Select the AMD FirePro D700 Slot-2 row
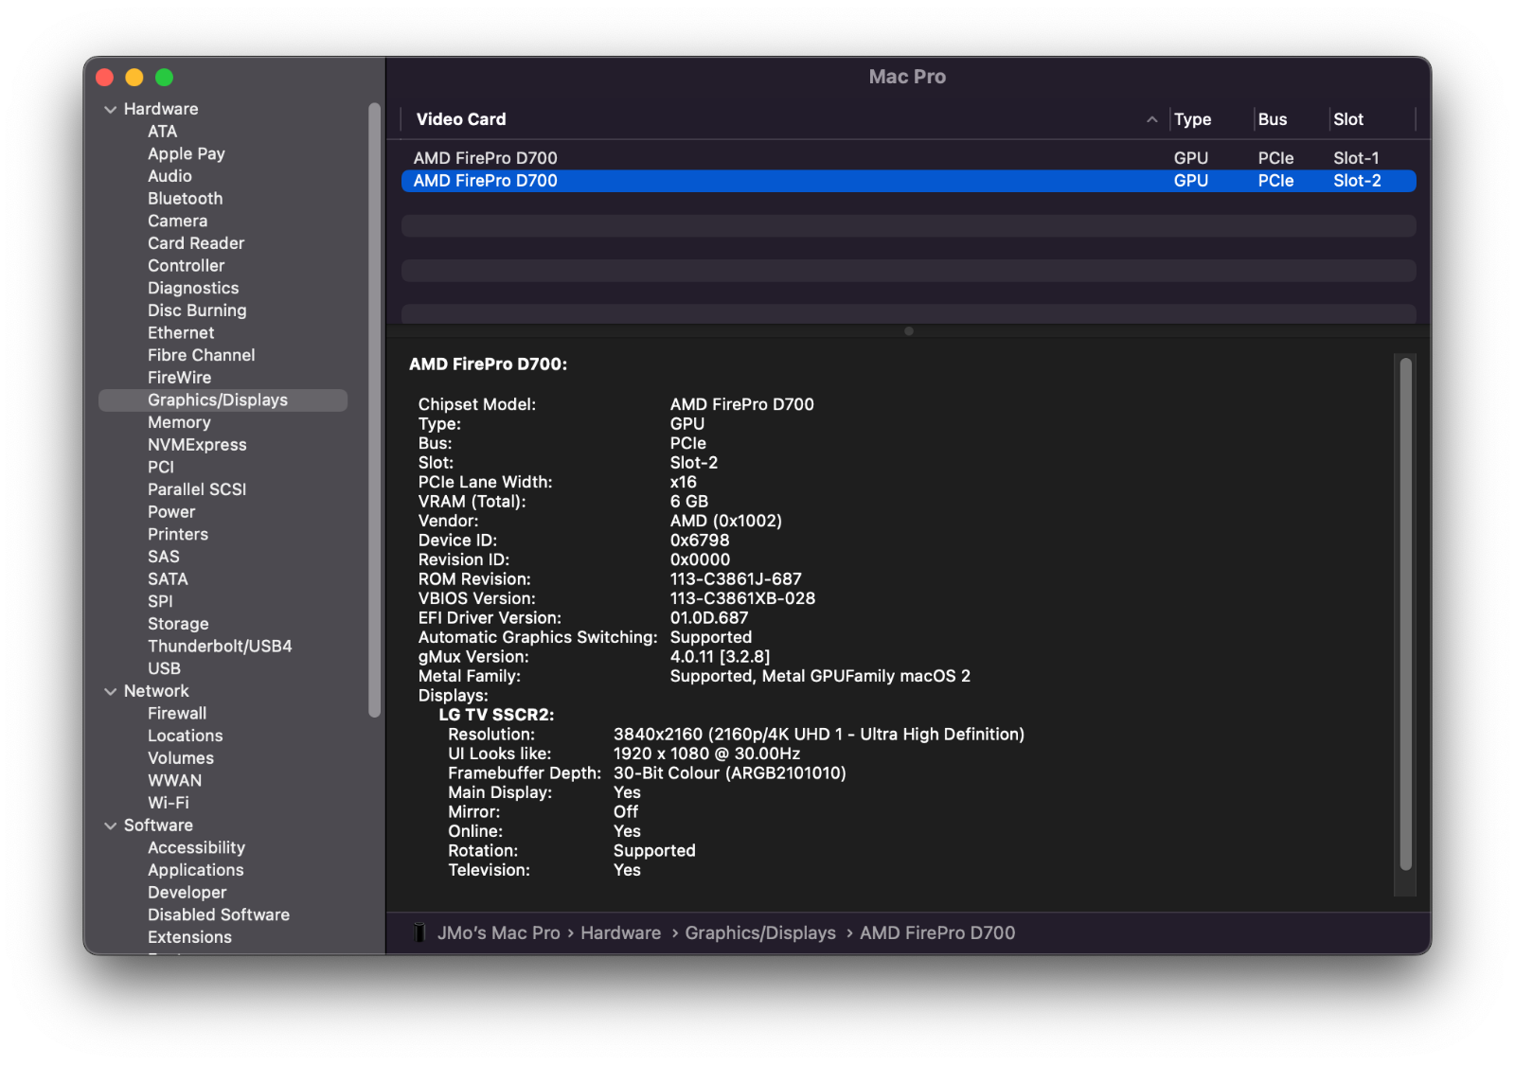The height and width of the screenshot is (1065, 1515). pos(908,181)
